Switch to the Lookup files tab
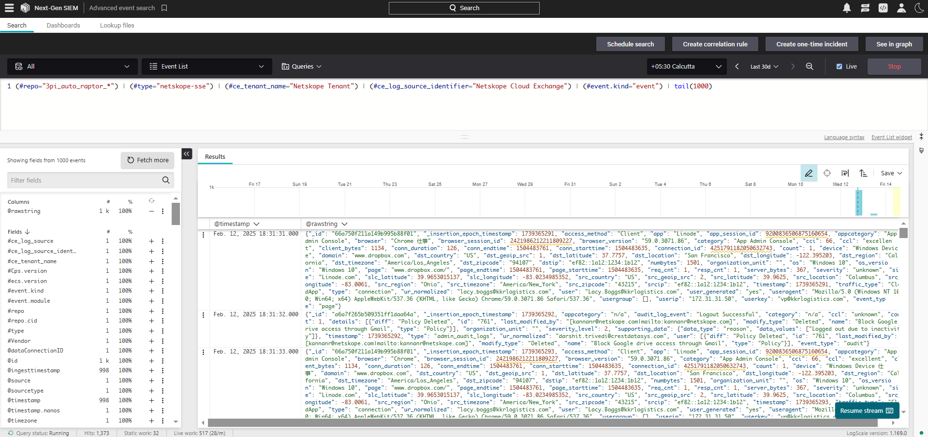Image resolution: width=928 pixels, height=437 pixels. [x=117, y=26]
